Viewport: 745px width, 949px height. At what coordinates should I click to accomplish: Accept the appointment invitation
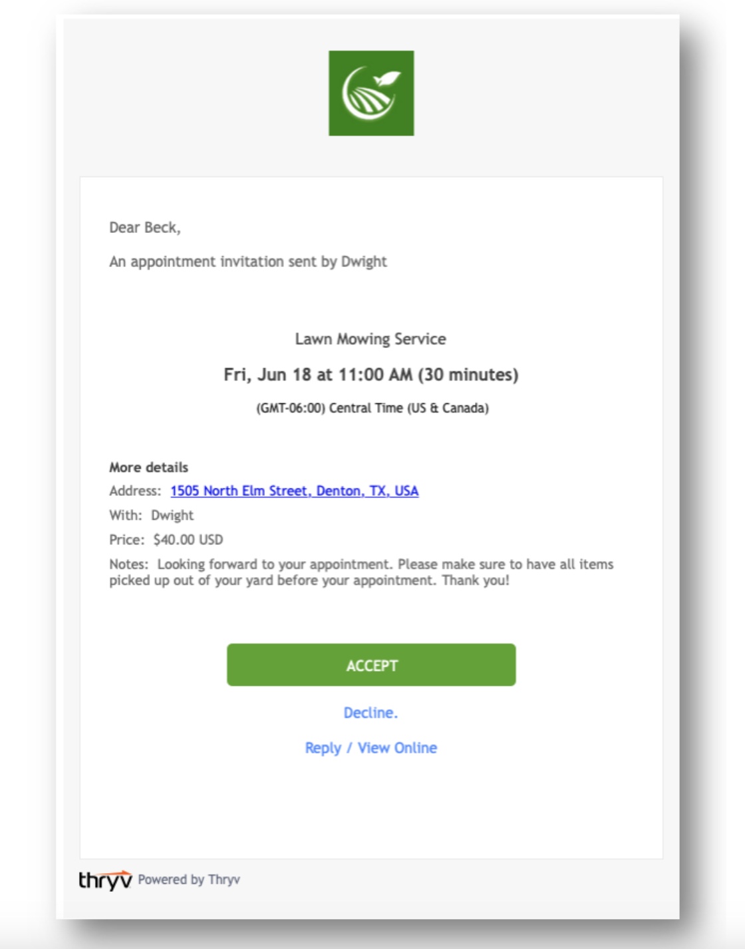pos(371,665)
